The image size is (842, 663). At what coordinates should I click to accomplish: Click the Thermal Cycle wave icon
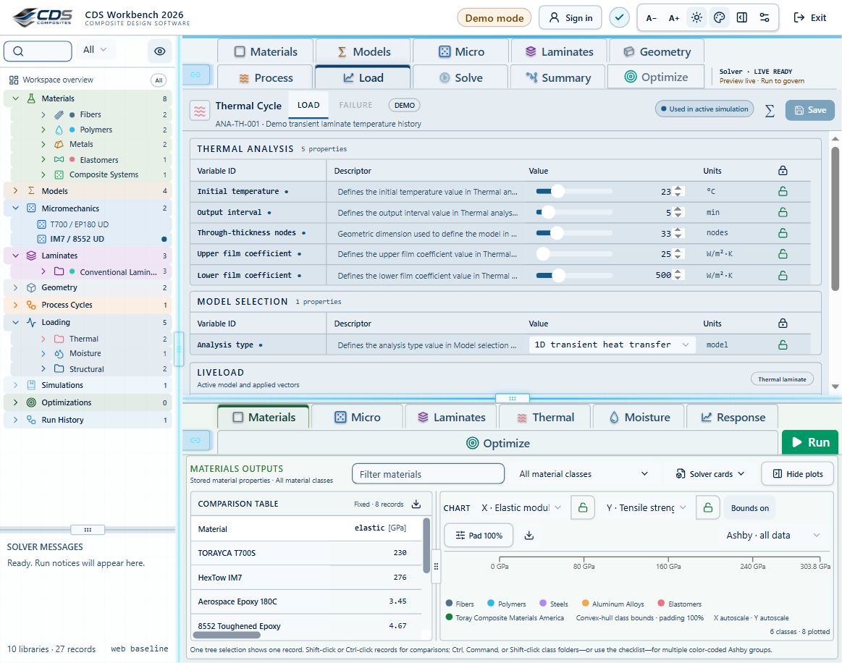pos(200,111)
